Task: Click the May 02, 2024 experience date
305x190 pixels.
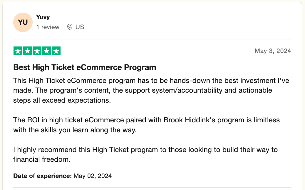Action: point(93,176)
